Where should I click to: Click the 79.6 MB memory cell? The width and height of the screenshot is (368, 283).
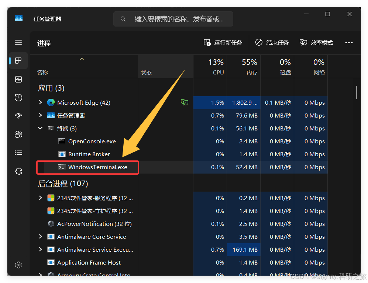(x=244, y=115)
